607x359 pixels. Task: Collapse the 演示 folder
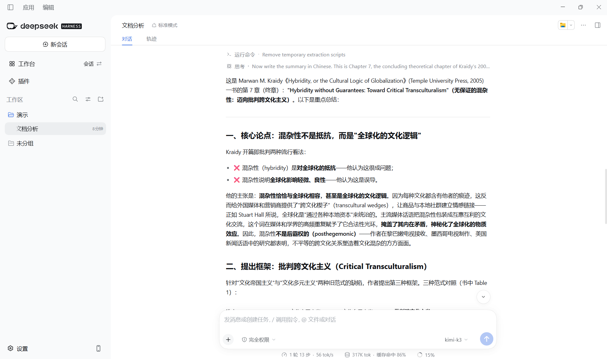click(18, 115)
